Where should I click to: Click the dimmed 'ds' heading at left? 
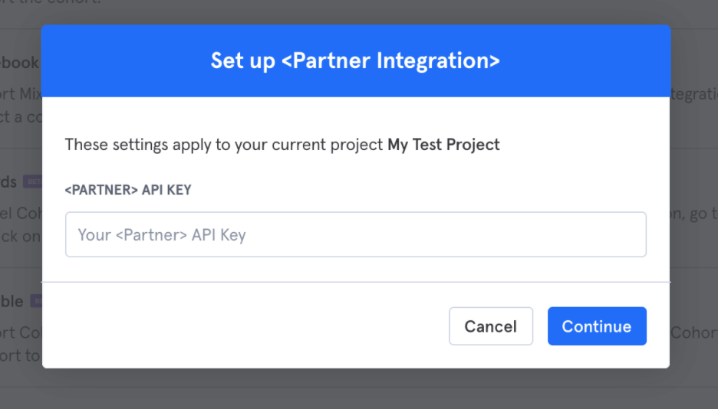point(8,182)
